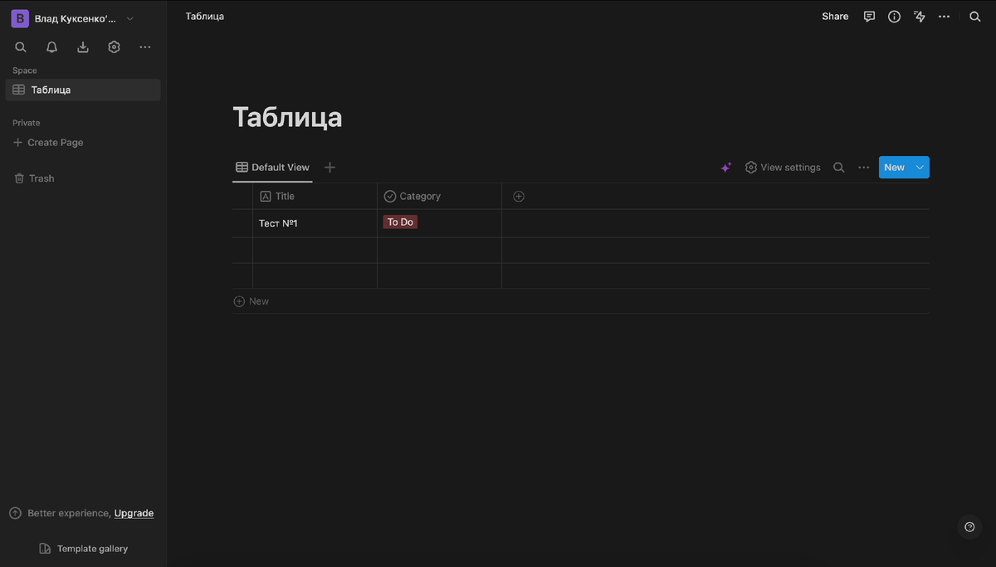
Task: Open Template gallery
Action: [84, 549]
